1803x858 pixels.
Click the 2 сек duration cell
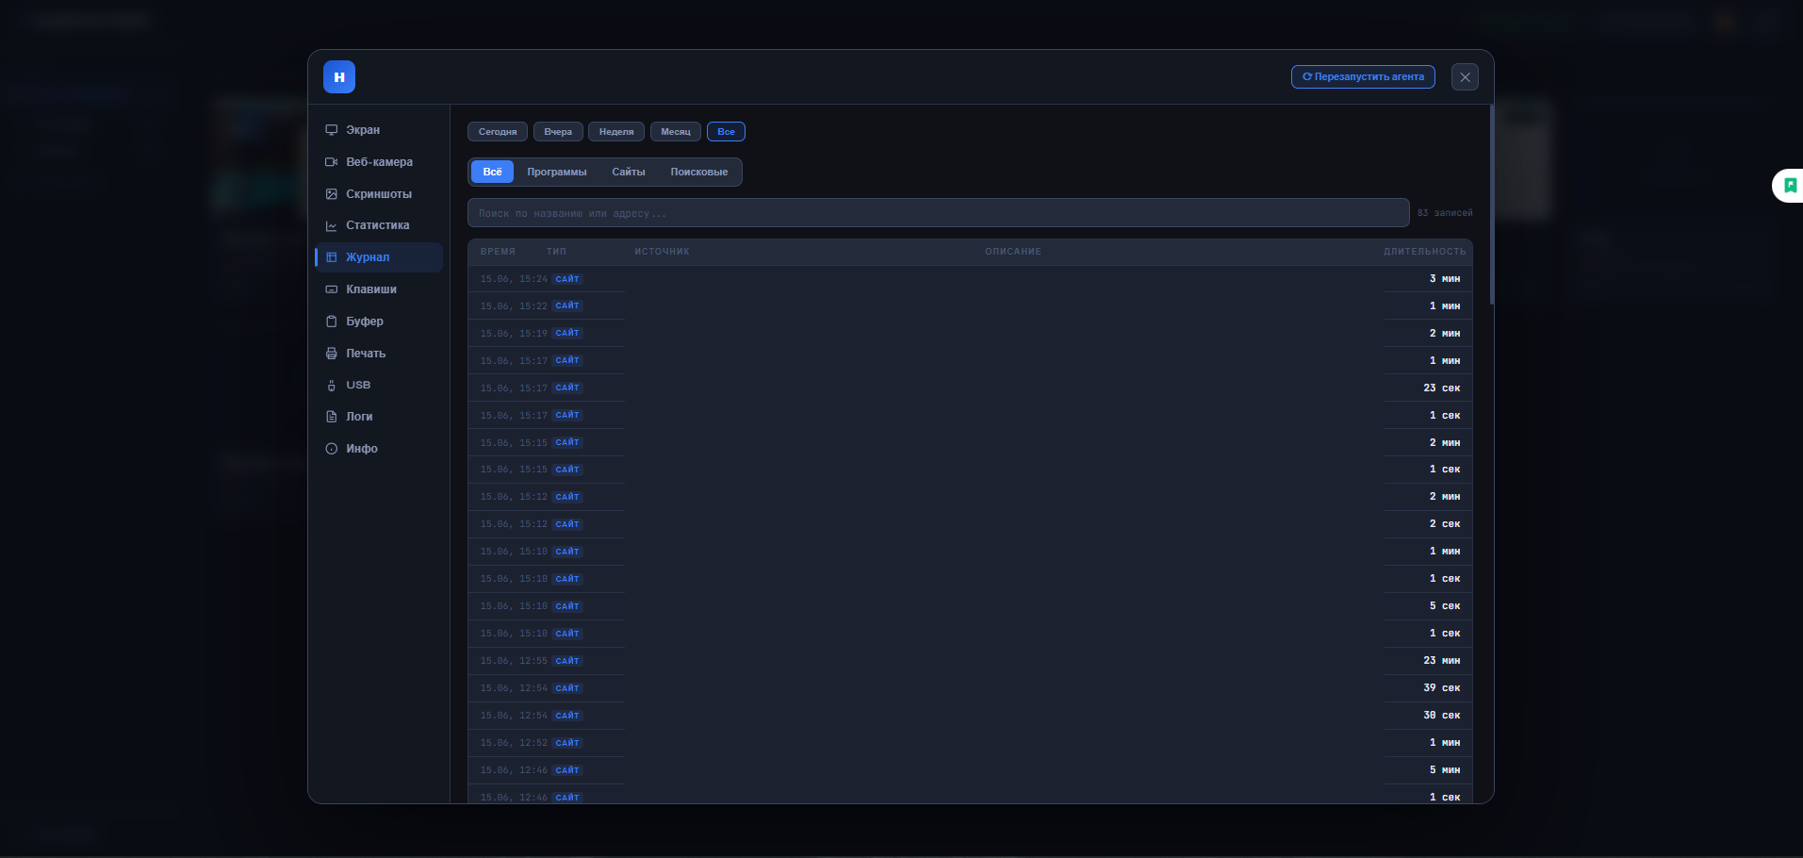pyautogui.click(x=1445, y=524)
